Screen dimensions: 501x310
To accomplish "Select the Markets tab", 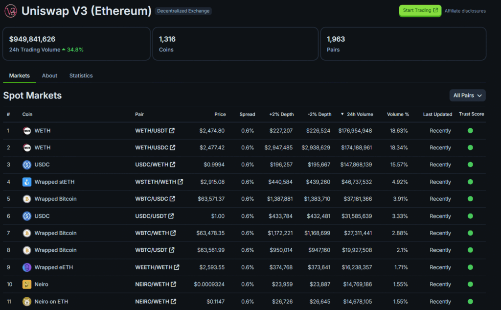I will (20, 76).
